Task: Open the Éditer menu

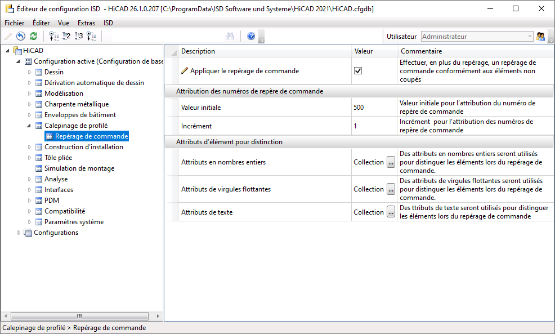Action: (41, 23)
